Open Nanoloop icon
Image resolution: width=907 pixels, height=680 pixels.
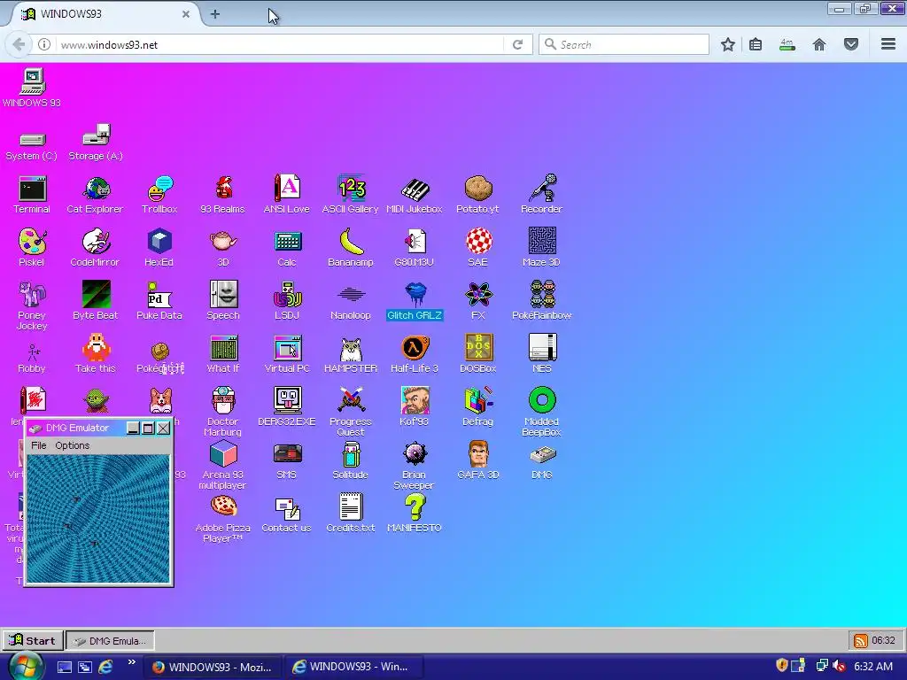[351, 301]
